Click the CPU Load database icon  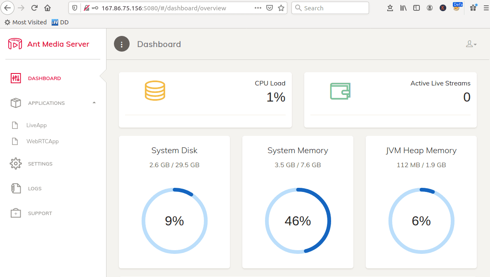point(154,90)
